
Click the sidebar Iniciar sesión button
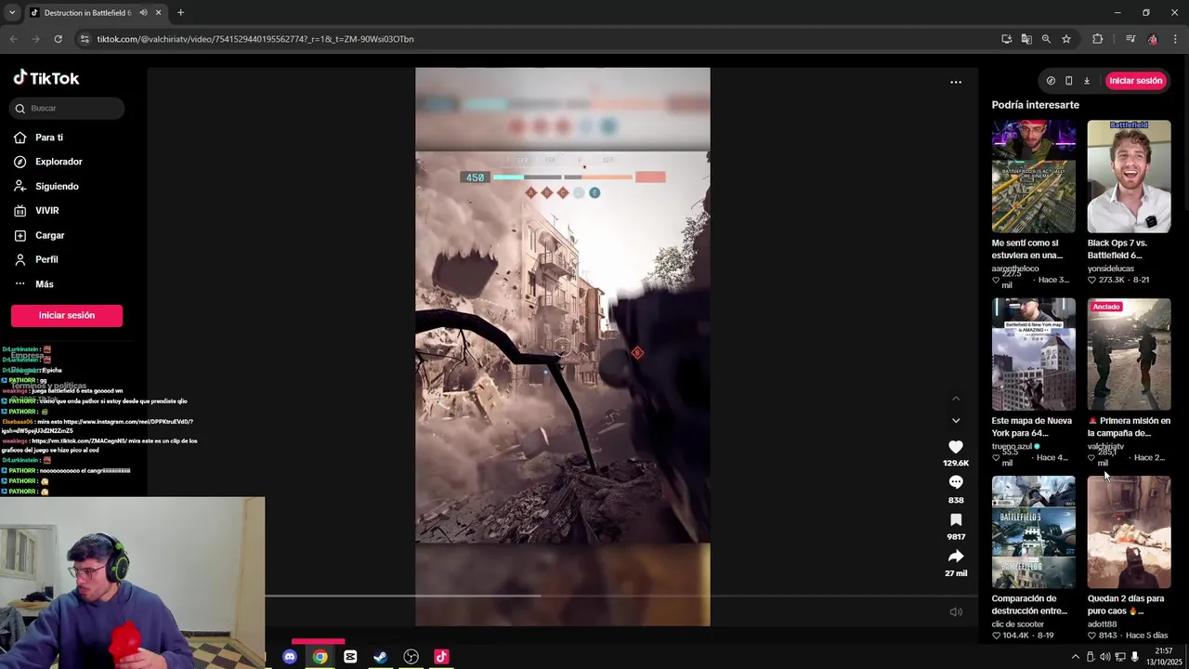pyautogui.click(x=67, y=315)
